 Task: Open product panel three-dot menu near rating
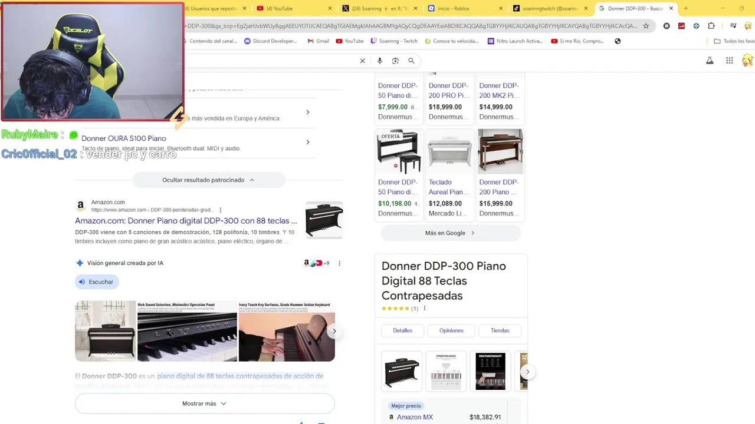click(x=424, y=308)
